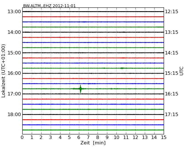This screenshot has height=149, width=186.
Task: Click the x-axis tick label 9
Action: pyautogui.click(x=107, y=137)
